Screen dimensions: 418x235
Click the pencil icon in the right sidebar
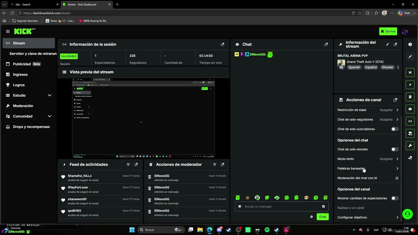(x=410, y=56)
